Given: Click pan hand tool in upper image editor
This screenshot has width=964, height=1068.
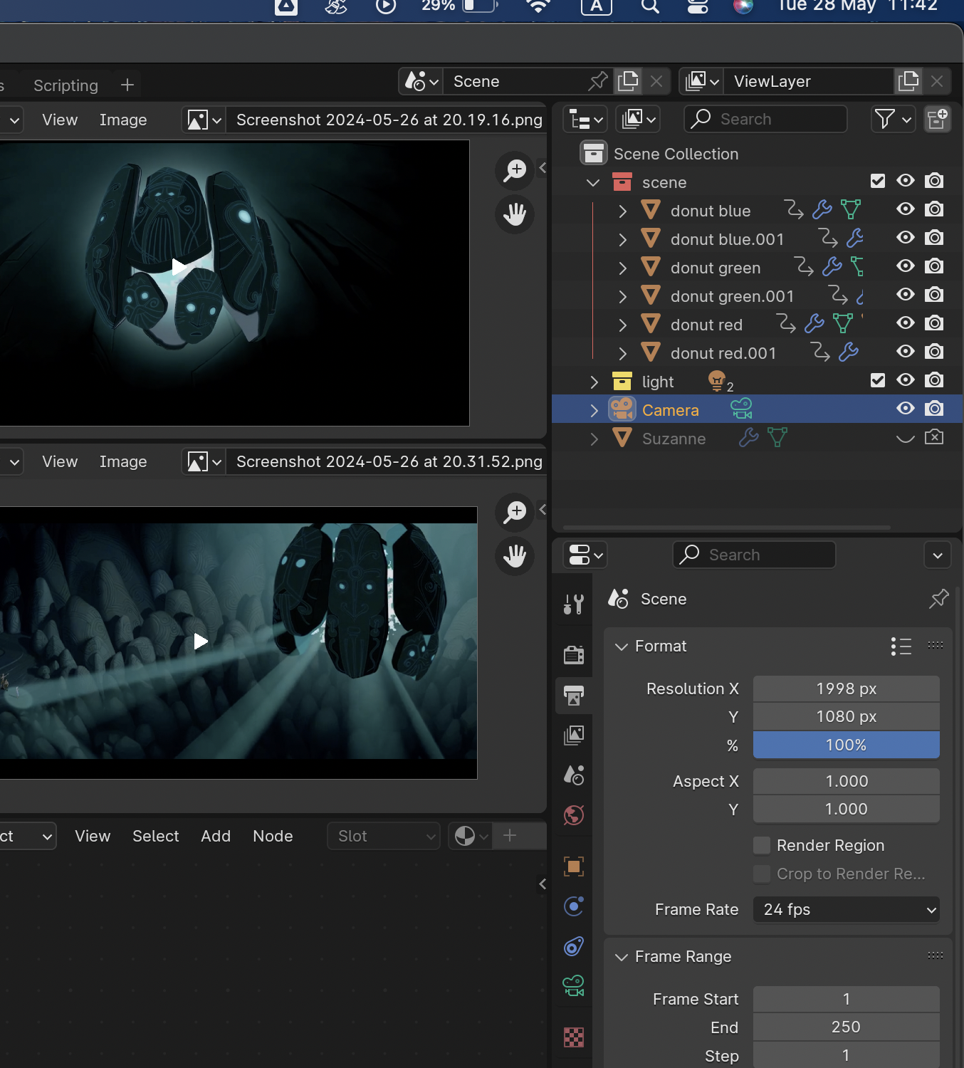Looking at the screenshot, I should click(x=515, y=214).
